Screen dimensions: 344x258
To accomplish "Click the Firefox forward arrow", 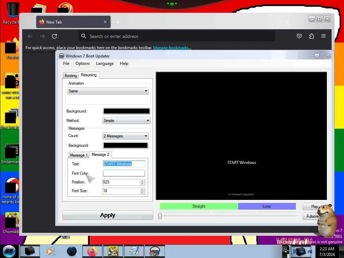I will (42, 36).
